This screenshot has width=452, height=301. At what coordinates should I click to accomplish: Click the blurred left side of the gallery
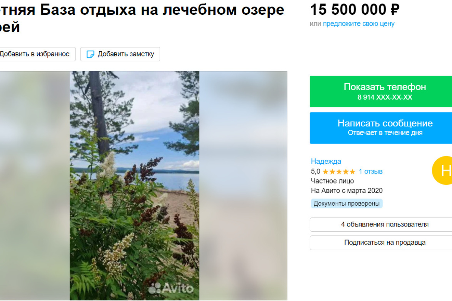tap(34, 184)
